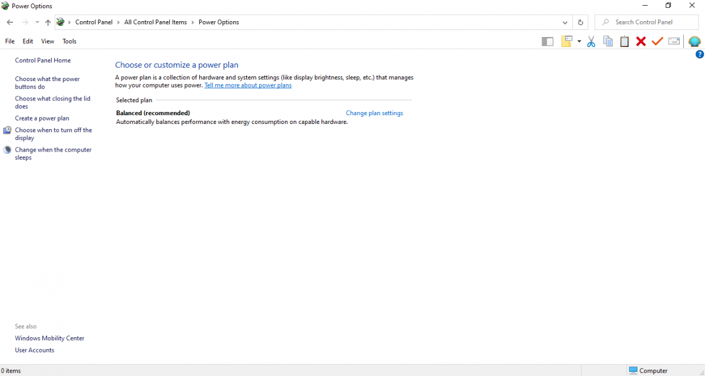Click the Forward navigation arrow

(25, 22)
